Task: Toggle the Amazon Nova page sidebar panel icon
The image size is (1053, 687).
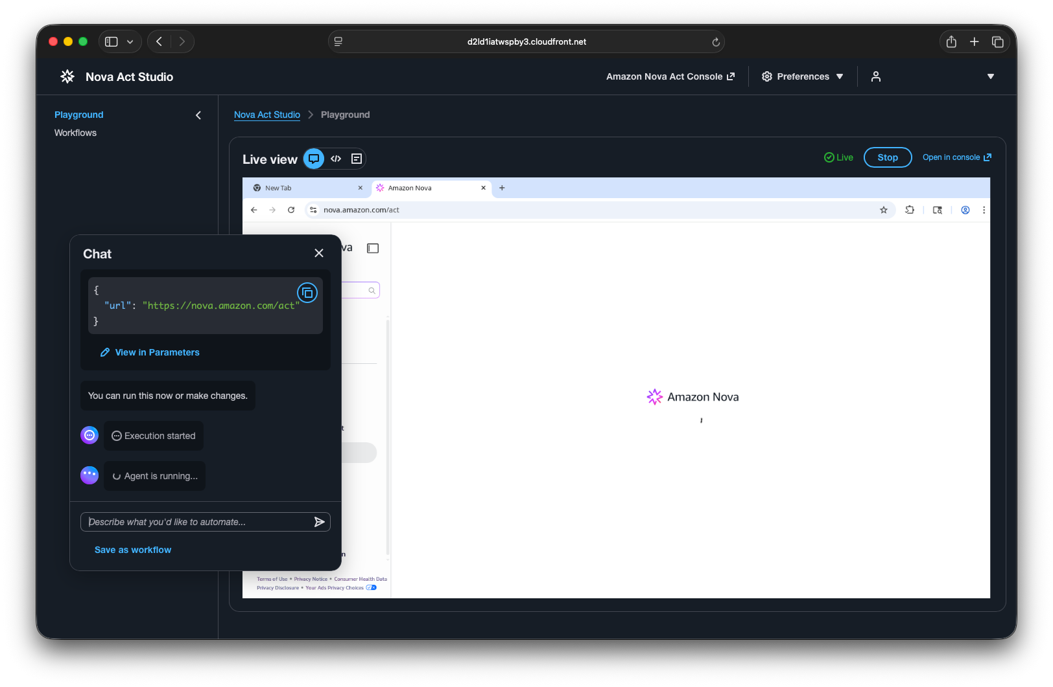Action: (373, 248)
